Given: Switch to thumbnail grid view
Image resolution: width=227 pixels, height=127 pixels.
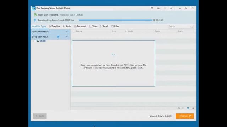Looking at the screenshot, I should (183, 108).
